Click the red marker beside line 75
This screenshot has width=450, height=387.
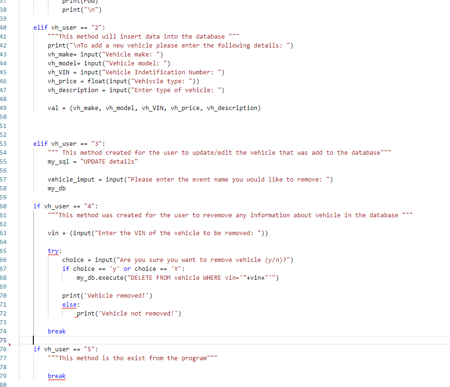tap(10, 344)
